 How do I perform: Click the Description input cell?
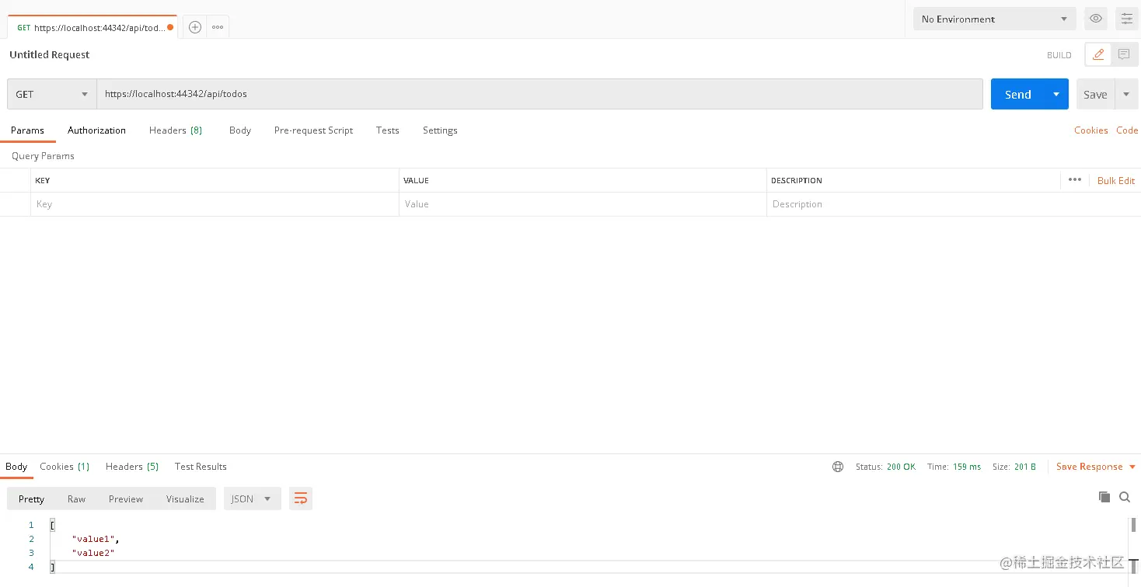pyautogui.click(x=952, y=204)
